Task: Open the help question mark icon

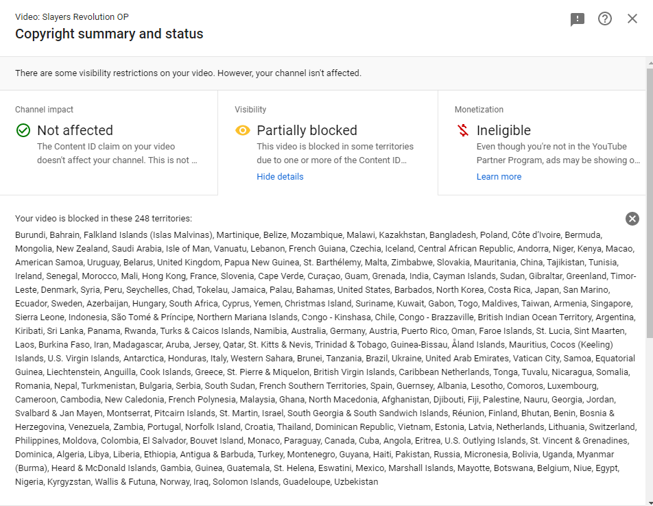Action: pyautogui.click(x=605, y=19)
